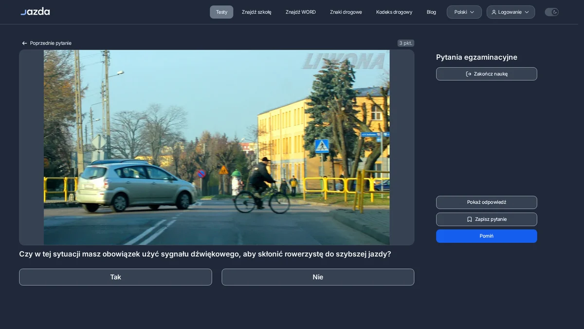Open Kodeks drogowy page
The image size is (584, 329).
394,12
